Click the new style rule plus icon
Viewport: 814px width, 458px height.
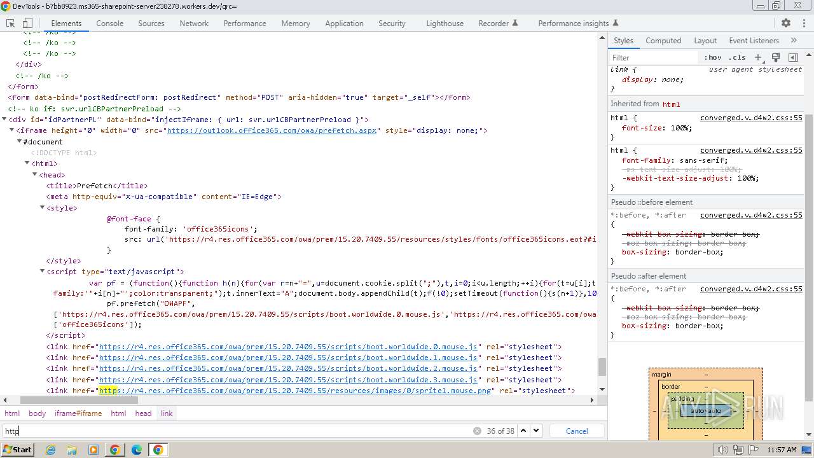758,57
